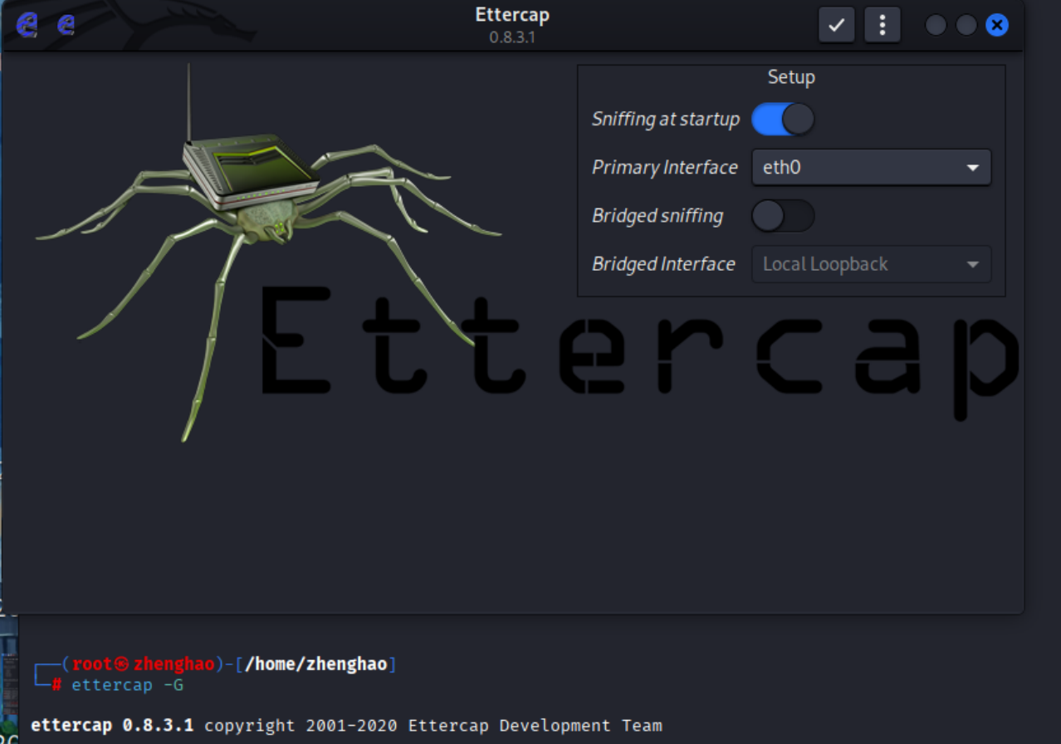This screenshot has width=1061, height=744.
Task: Click the 'Primary Interface' label
Action: coord(665,168)
